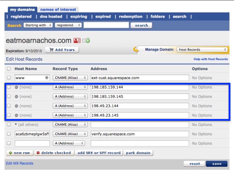Screen dimensions: 234x174
Task: Open the Manage Domain Host Records dropdown
Action: (202, 50)
